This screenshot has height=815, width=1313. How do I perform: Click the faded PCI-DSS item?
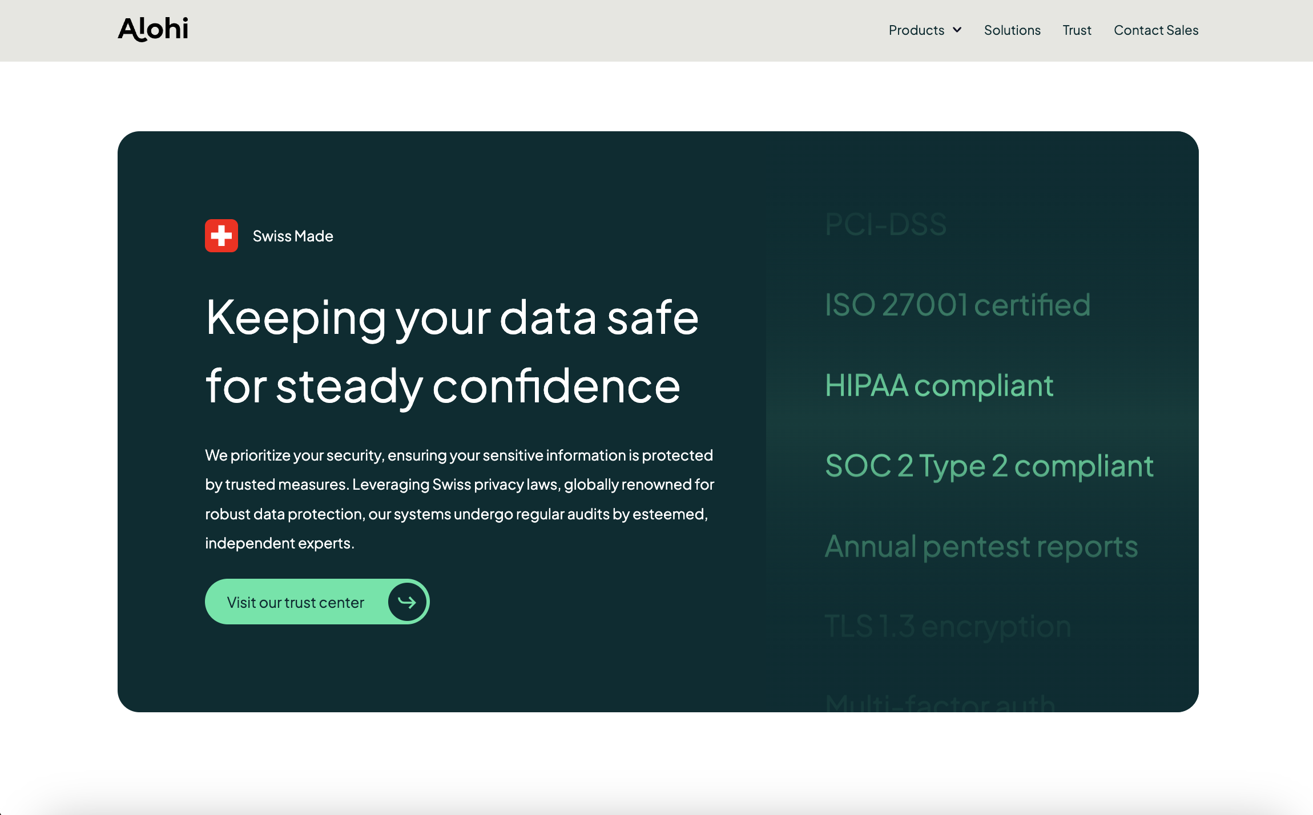tap(885, 224)
